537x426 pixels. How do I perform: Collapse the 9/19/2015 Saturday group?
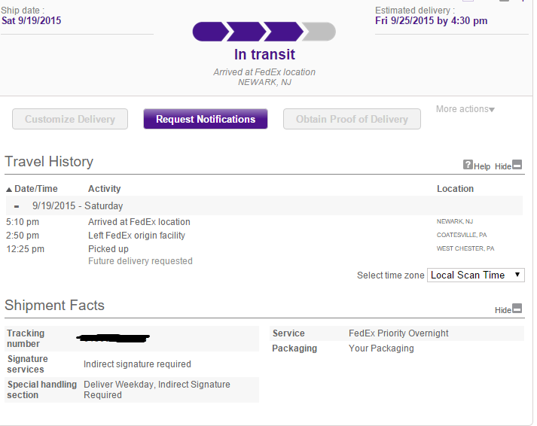[x=17, y=205]
